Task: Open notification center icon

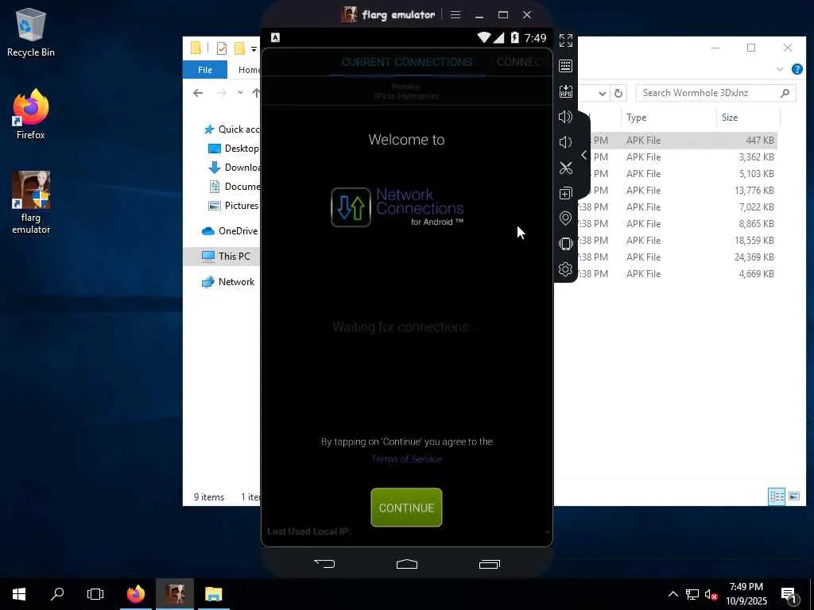Action: 789,594
